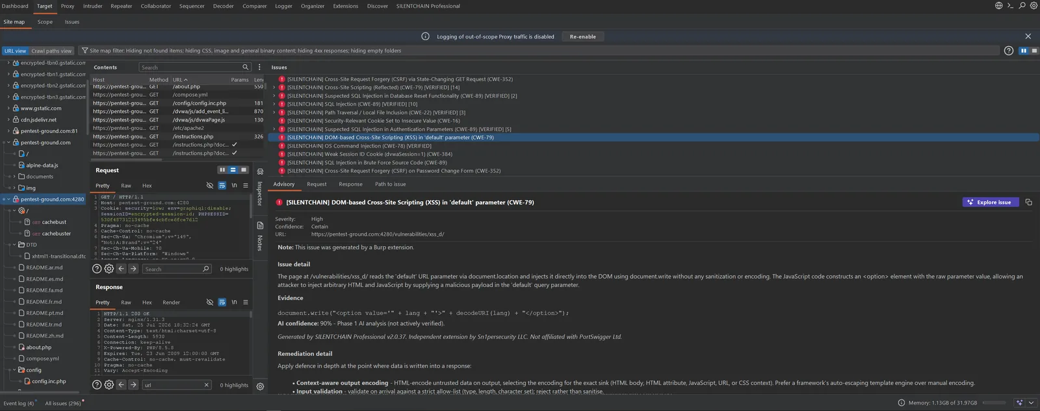Open the Repeater tab
1040x411 pixels.
(x=121, y=6)
